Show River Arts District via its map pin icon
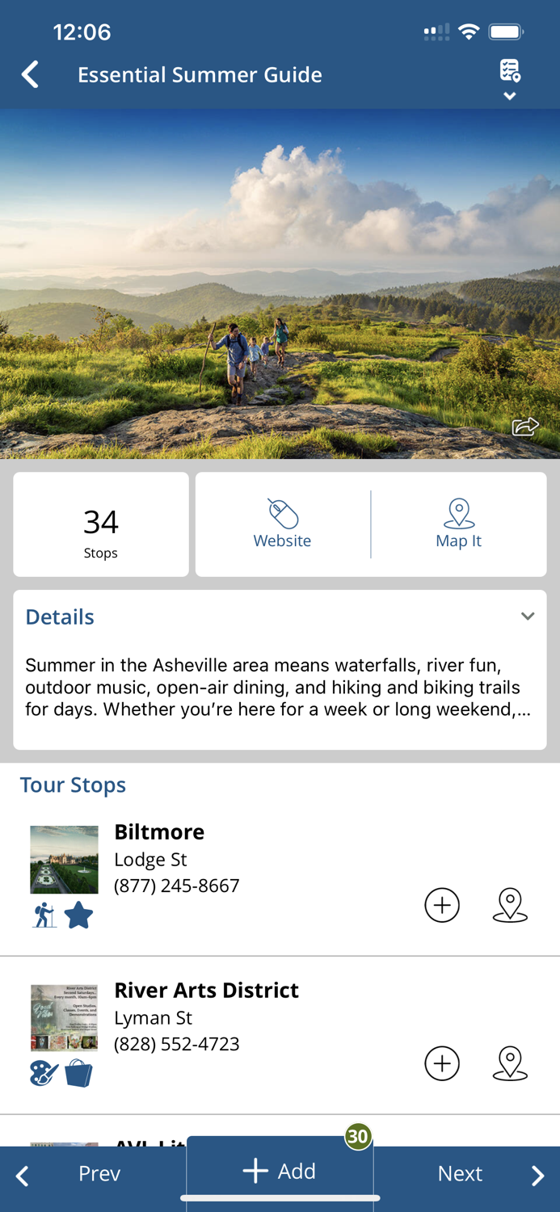The image size is (560, 1212). click(510, 1064)
